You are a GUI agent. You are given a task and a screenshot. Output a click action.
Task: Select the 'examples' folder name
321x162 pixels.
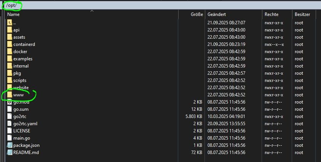(23, 59)
